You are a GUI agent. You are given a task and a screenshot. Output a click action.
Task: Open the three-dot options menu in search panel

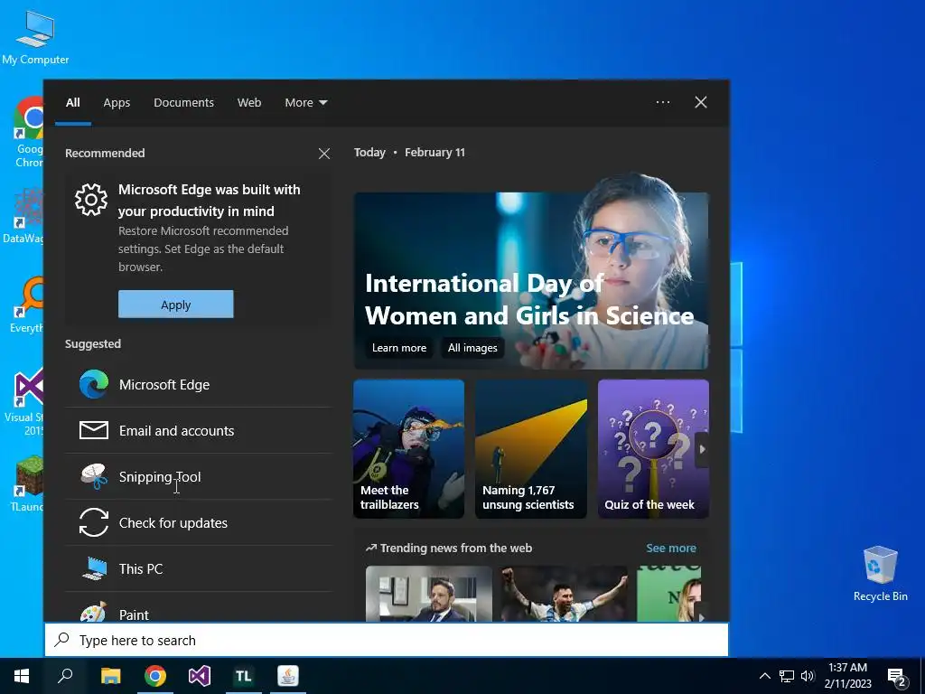(663, 102)
